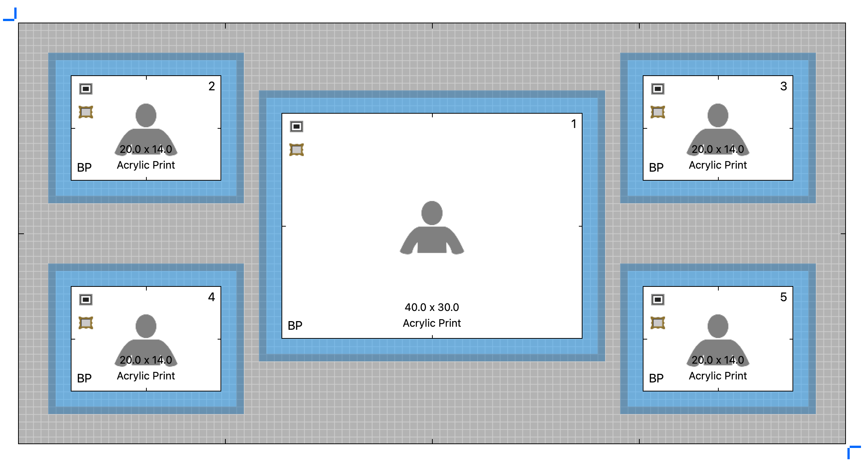This screenshot has width=864, height=463.
Task: Click the gold frame icon in opening 4
Action: (86, 323)
